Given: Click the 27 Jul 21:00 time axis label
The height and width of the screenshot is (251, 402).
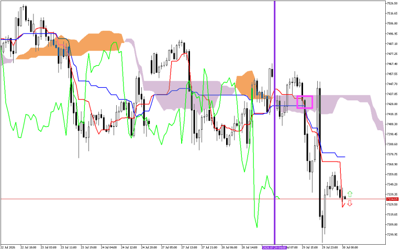Looking at the screenshot, I should 209,248.
